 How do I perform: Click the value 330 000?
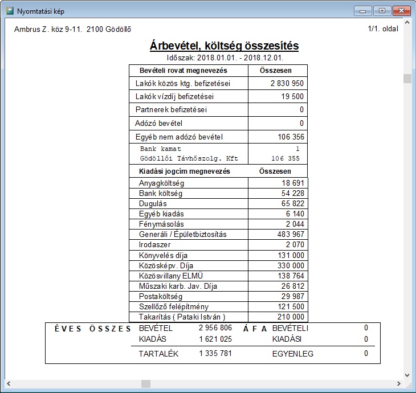click(x=291, y=266)
